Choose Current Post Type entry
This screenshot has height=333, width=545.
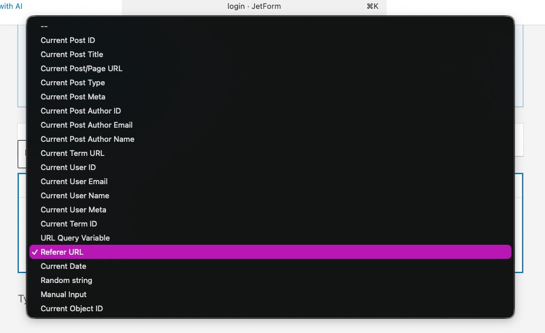72,82
